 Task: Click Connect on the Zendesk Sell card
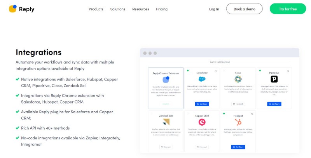[x=166, y=147]
